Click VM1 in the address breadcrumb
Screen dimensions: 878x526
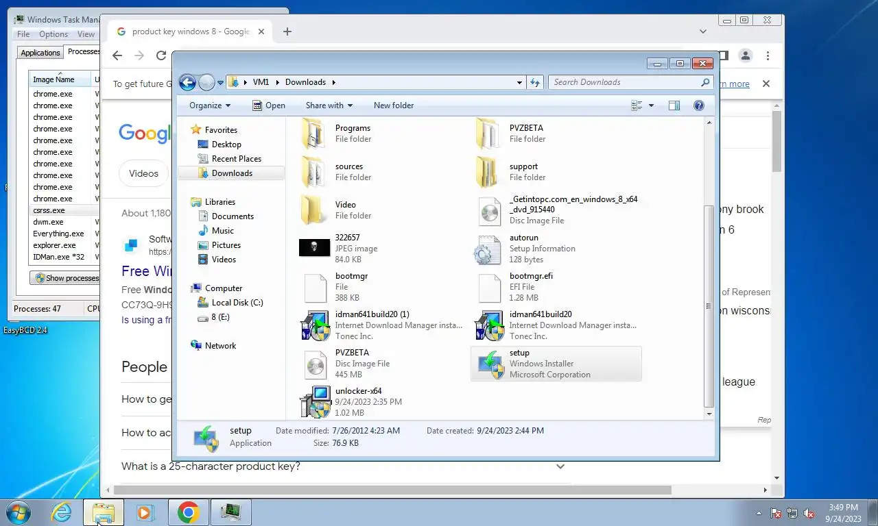(261, 82)
